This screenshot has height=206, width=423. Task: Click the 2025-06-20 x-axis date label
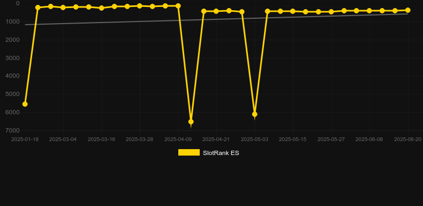[x=407, y=139]
